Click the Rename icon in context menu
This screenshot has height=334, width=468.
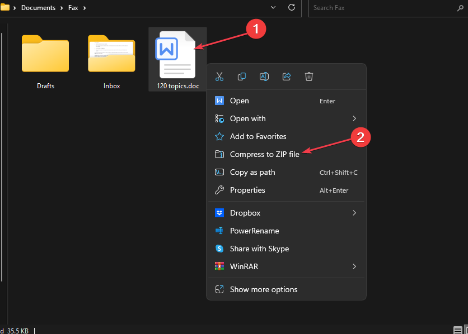(264, 77)
